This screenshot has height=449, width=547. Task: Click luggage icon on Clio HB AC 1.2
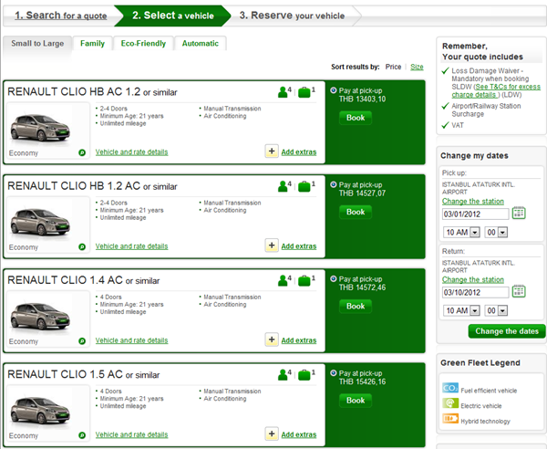[304, 92]
